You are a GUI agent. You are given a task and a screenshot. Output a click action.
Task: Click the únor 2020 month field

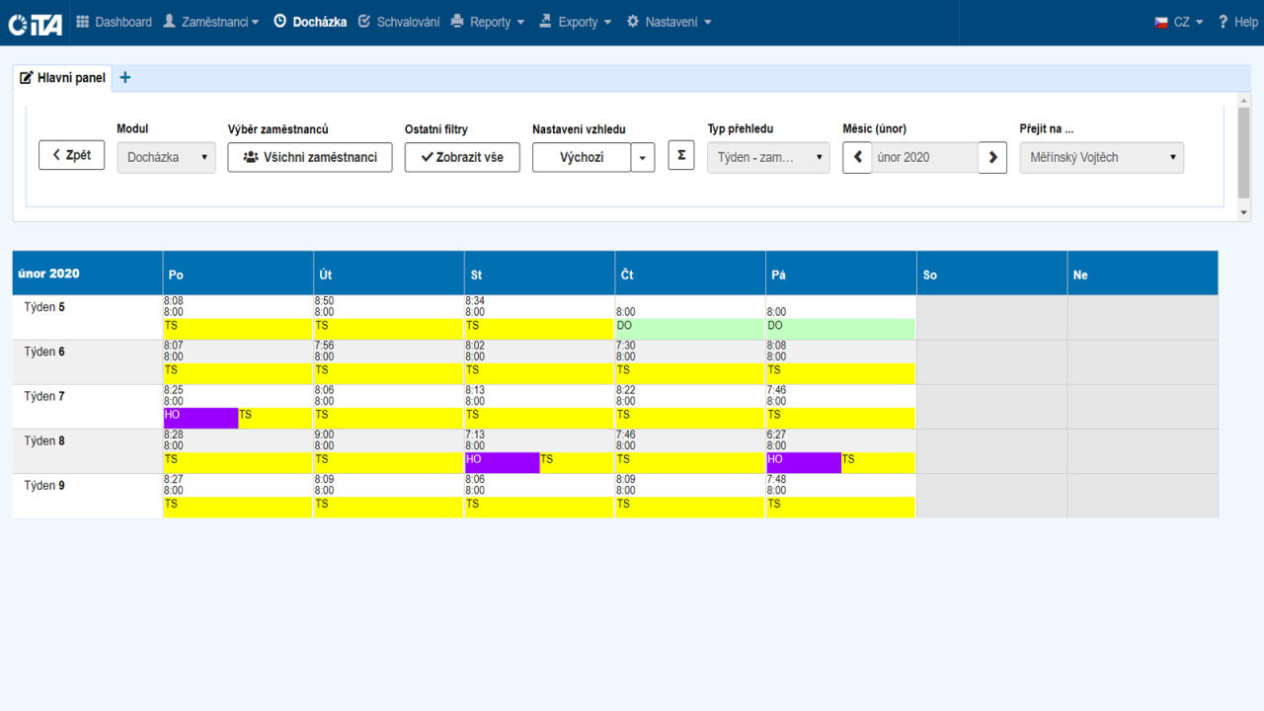(924, 157)
